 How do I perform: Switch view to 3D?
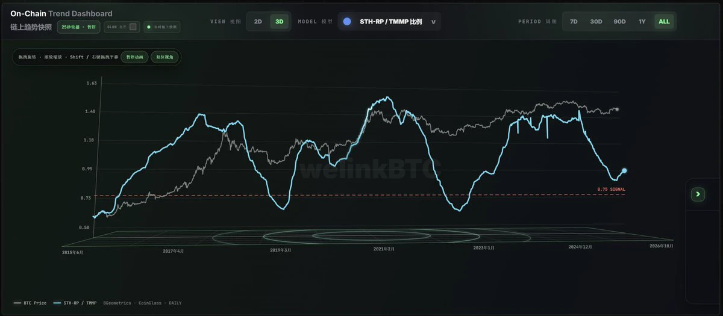tap(280, 22)
